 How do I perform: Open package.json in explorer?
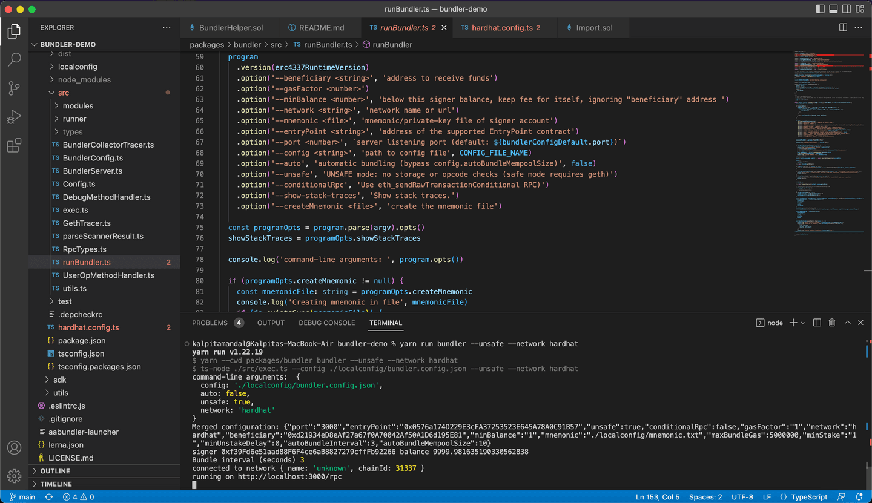point(105,341)
